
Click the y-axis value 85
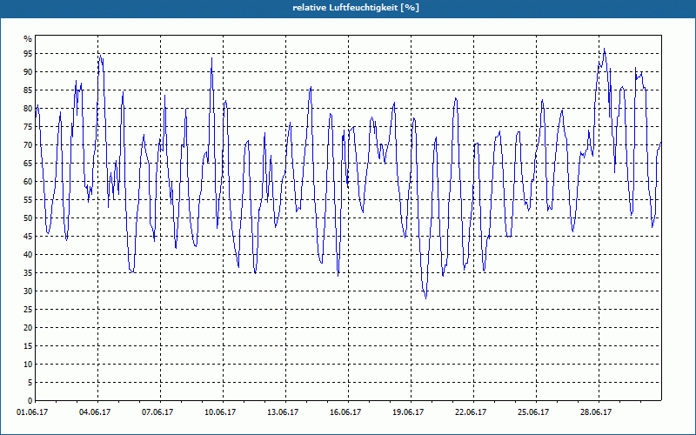coord(28,90)
